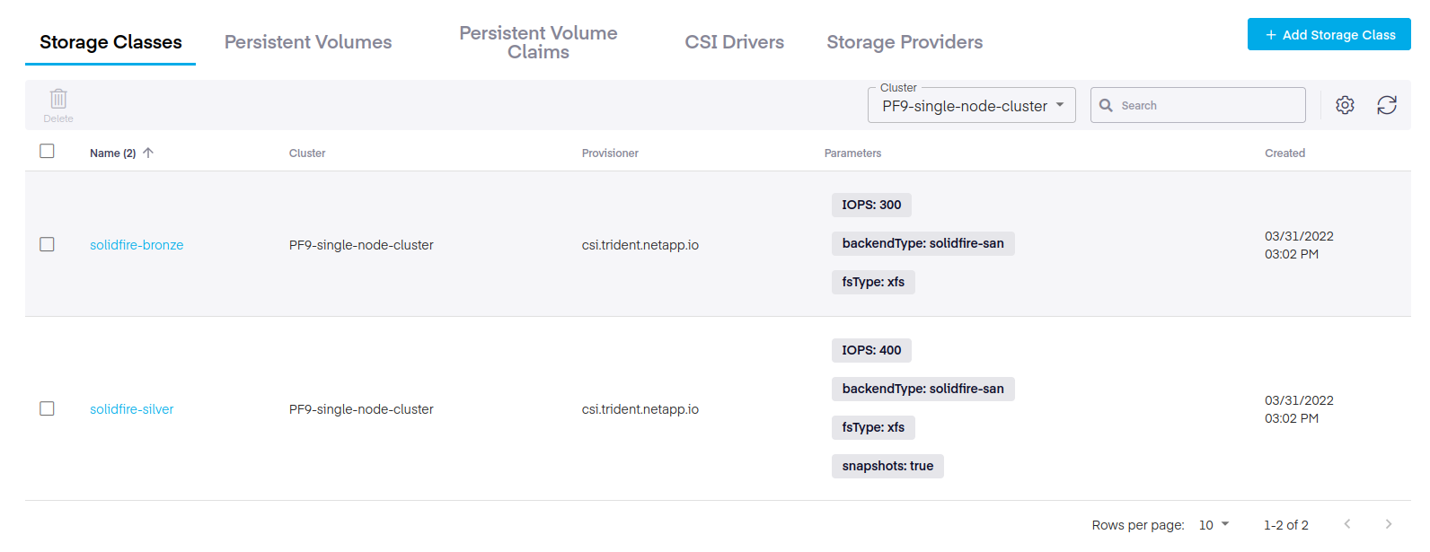Click the snapshots: true tag
Image resolution: width=1430 pixels, height=552 pixels.
[x=887, y=466]
